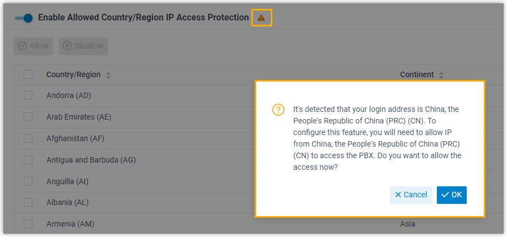The width and height of the screenshot is (507, 237).
Task: Click the question mark icon in dialog
Action: [278, 110]
